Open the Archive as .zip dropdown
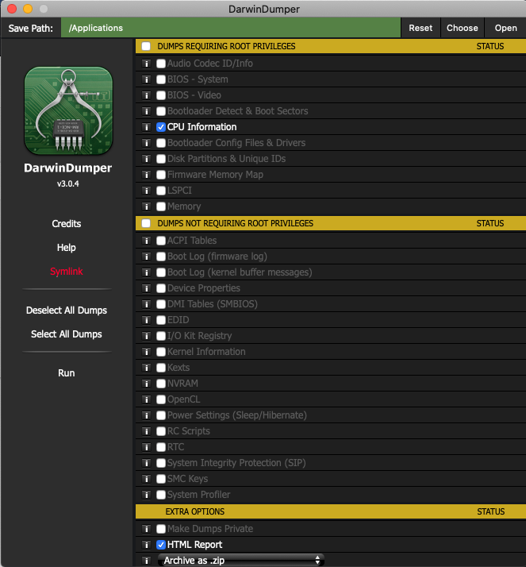 pos(241,560)
